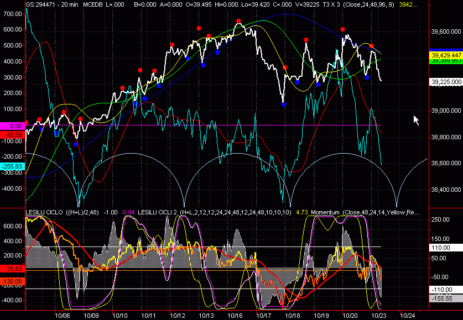Select the "10/13" date label
Image resolution: width=463 pixels, height=320 pixels.
[x=206, y=316]
